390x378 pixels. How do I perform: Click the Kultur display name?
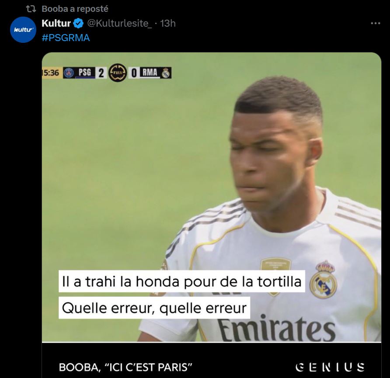[x=56, y=23]
